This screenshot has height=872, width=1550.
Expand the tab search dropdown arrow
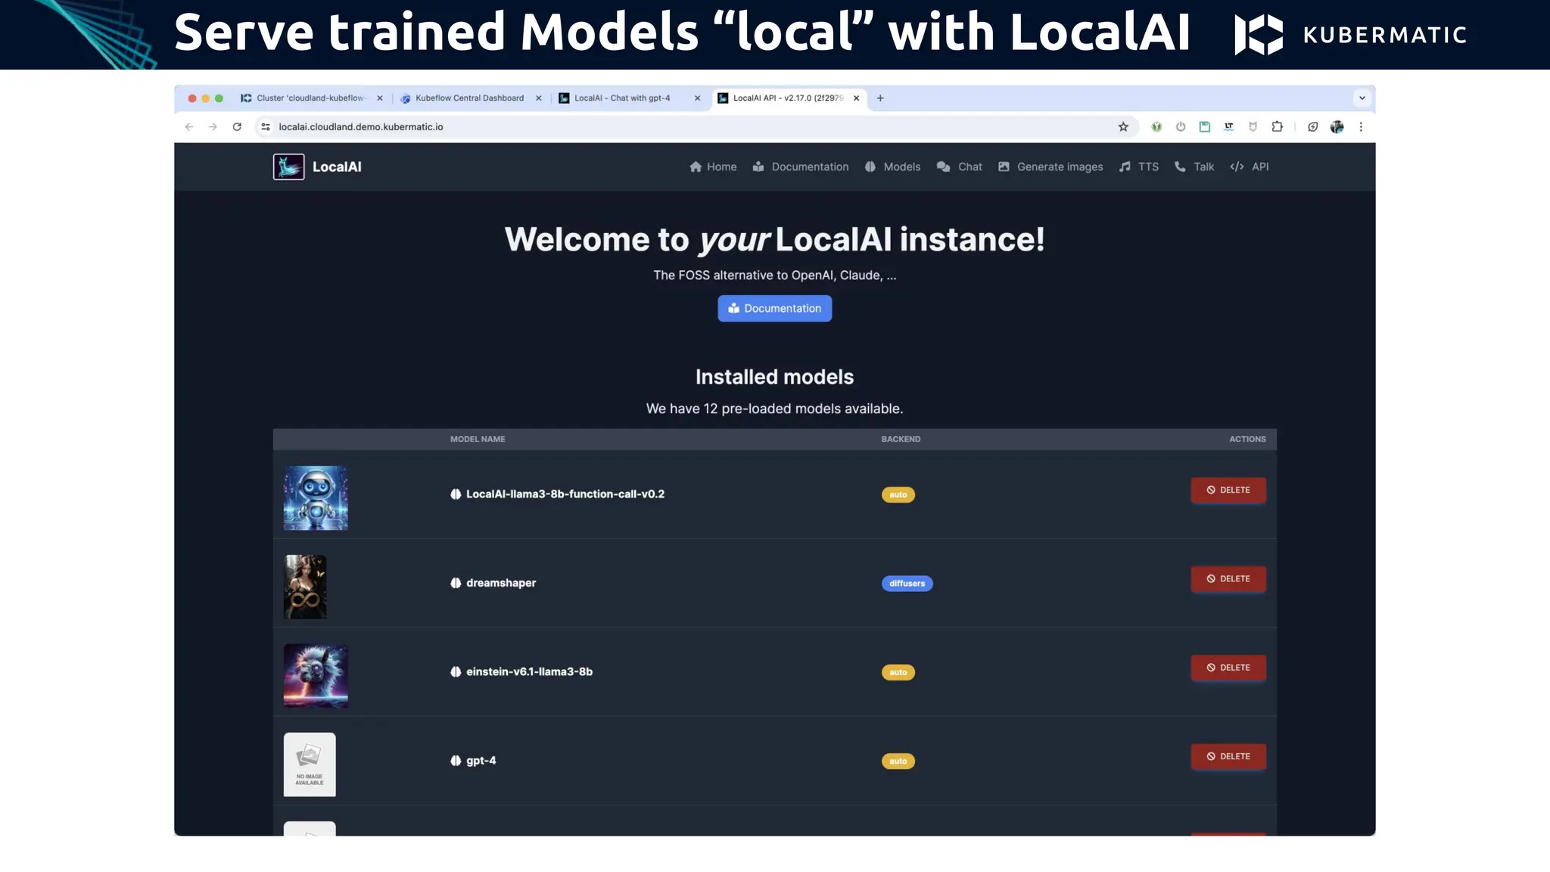1362,98
